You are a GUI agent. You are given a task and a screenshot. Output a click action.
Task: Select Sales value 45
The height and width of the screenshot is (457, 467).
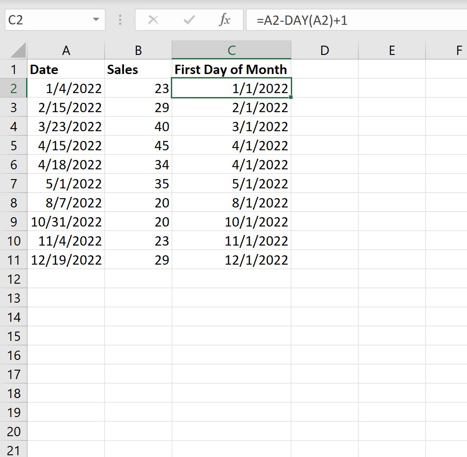coord(138,145)
